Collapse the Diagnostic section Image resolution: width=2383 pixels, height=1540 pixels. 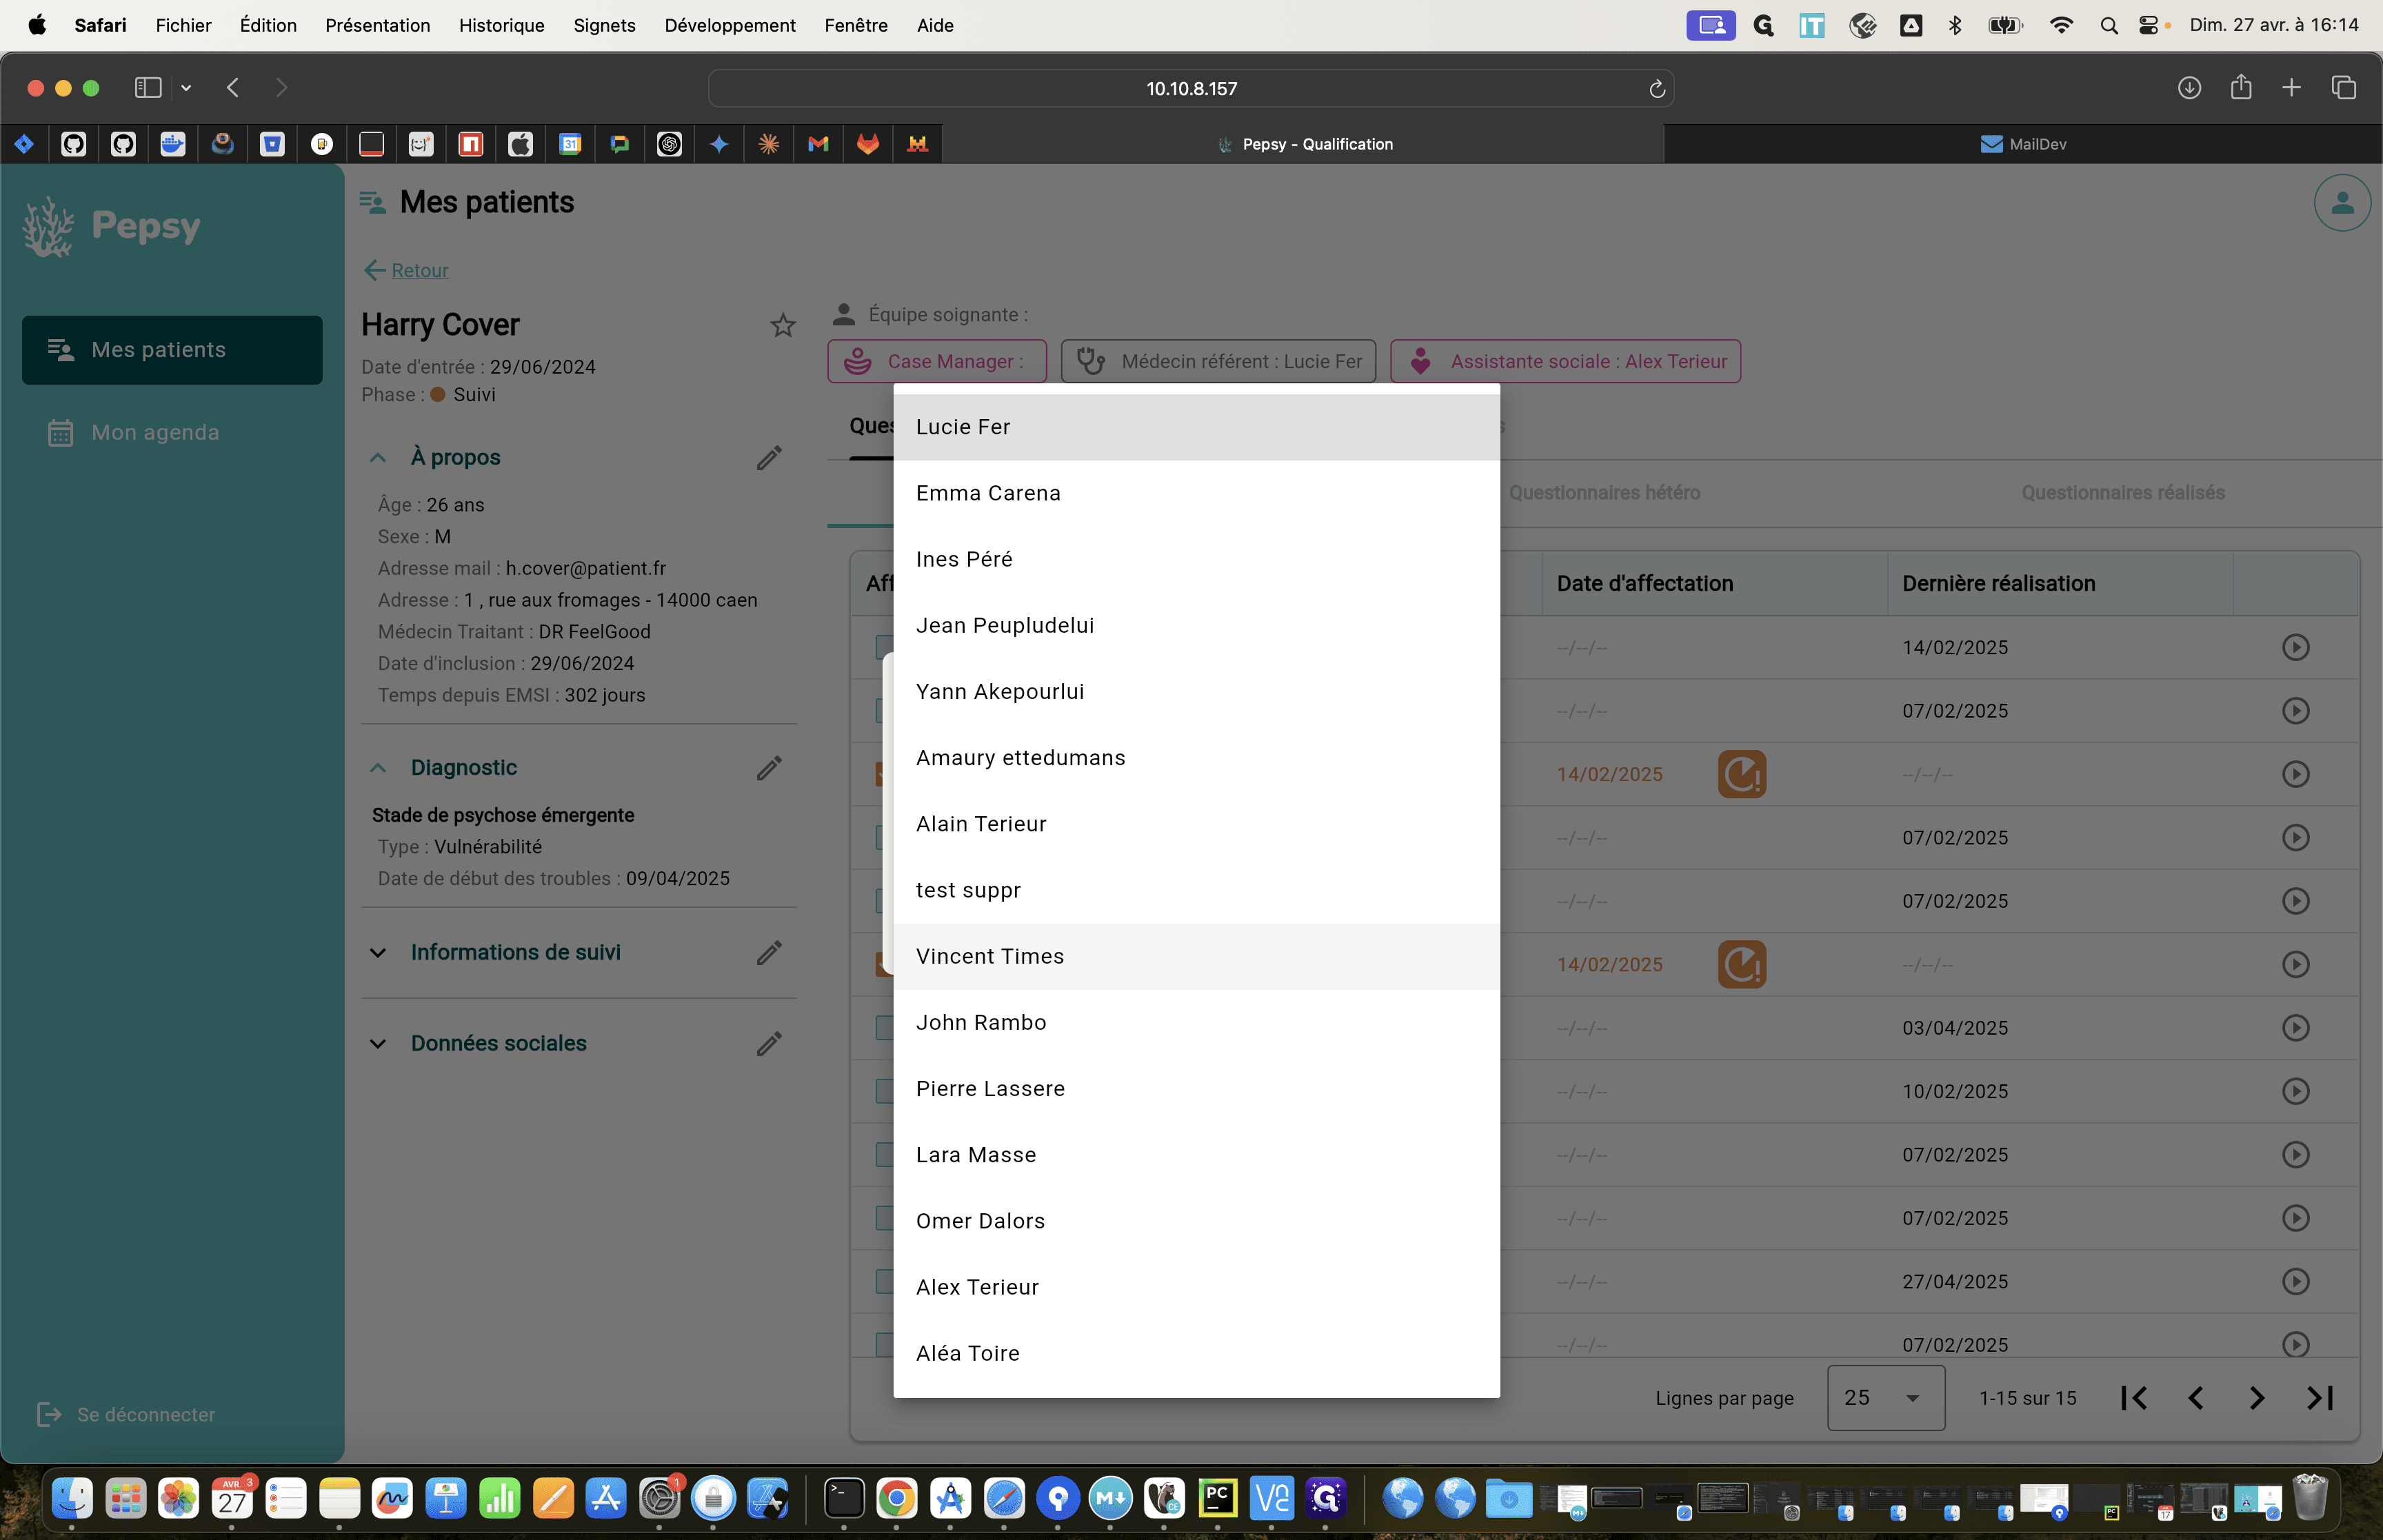coord(378,768)
